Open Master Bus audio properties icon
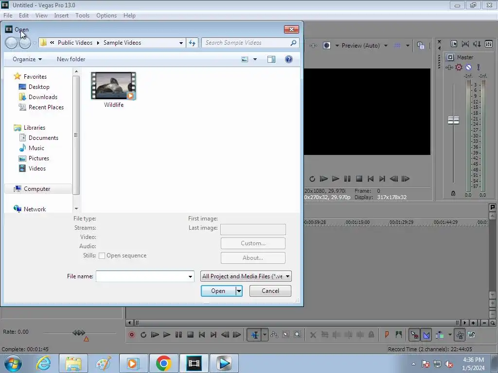The height and width of the screenshot is (373, 498). click(454, 44)
